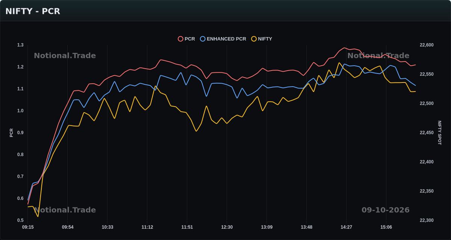Pick the 22,300 NIFTY spot axis value
The width and height of the screenshot is (451, 240).
427,220
